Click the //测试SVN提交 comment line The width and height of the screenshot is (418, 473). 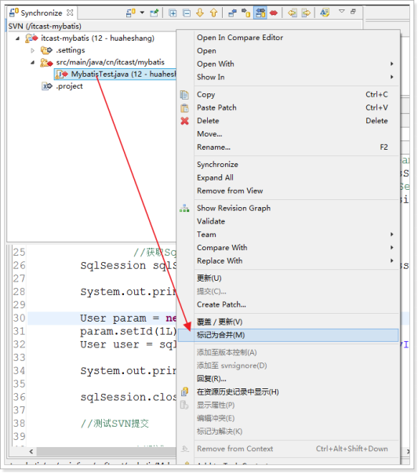click(114, 424)
